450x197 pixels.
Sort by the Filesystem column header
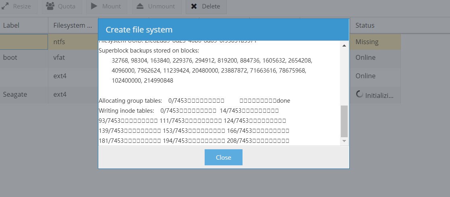coord(73,25)
